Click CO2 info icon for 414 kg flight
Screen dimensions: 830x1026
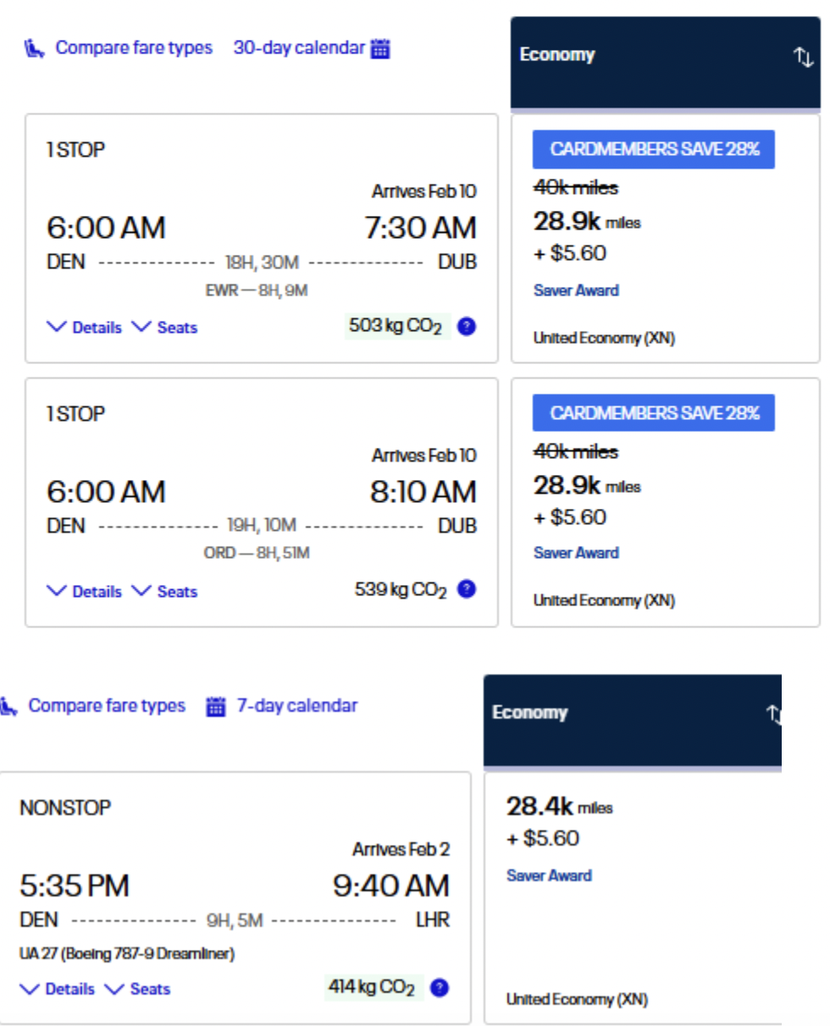click(439, 987)
